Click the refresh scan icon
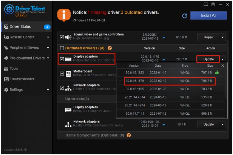Image resolution: width=233 pixels, height=155 pixels. coord(184,16)
